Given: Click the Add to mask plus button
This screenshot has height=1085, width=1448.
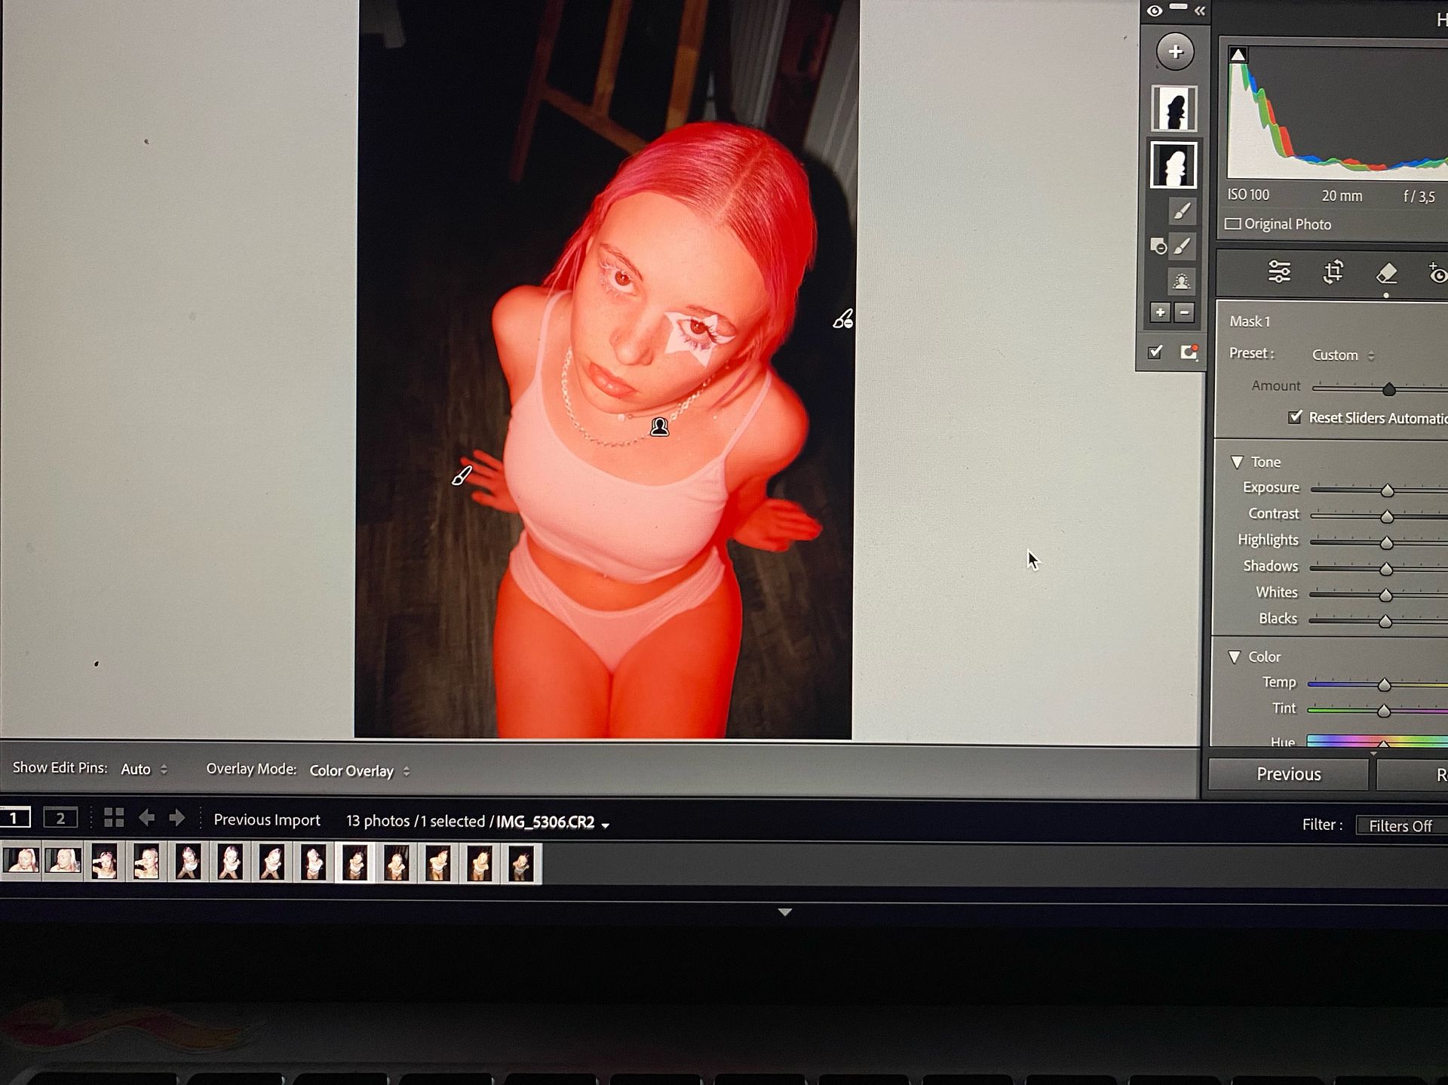Looking at the screenshot, I should [x=1160, y=312].
